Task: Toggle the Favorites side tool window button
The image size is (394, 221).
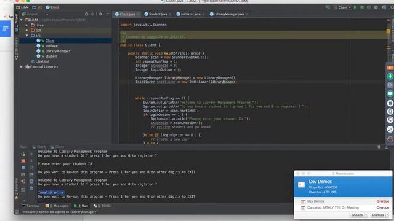Action: coord(17,188)
